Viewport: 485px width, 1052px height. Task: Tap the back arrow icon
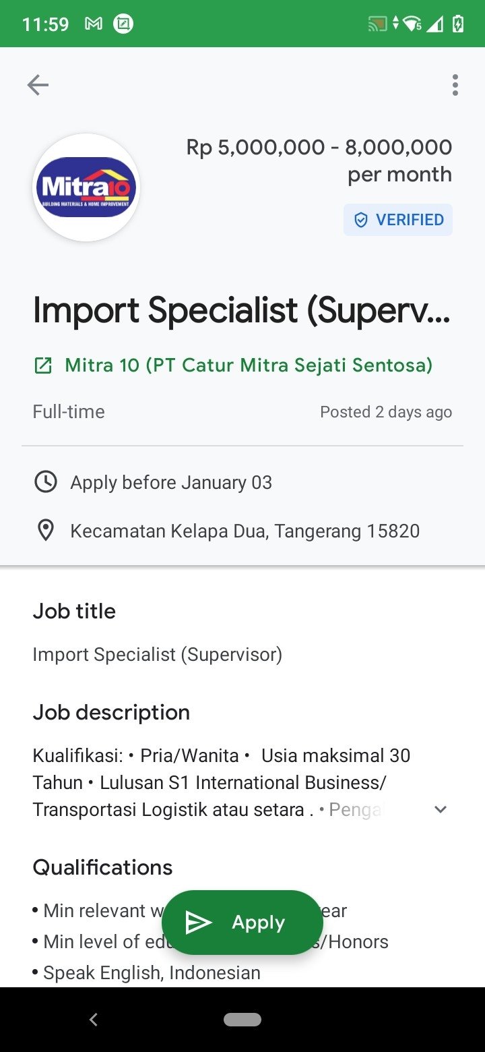click(x=38, y=85)
